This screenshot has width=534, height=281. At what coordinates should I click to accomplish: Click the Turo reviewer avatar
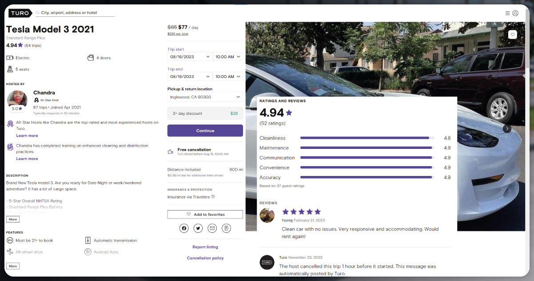267,262
